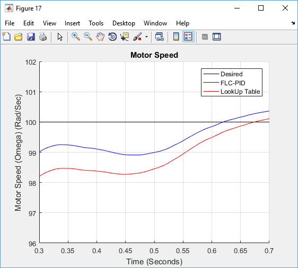The height and width of the screenshot is (268, 298).
Task: Click the red LookUp Table legend line
Action: tap(211, 92)
